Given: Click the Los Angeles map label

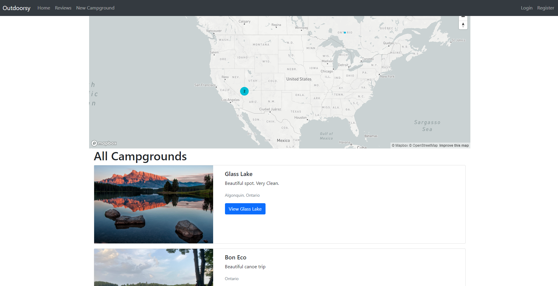Looking at the screenshot, I should point(231,100).
